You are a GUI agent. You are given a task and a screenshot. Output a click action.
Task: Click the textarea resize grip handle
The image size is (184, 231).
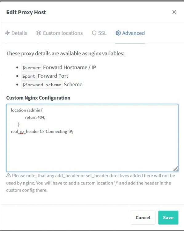click(x=175, y=169)
